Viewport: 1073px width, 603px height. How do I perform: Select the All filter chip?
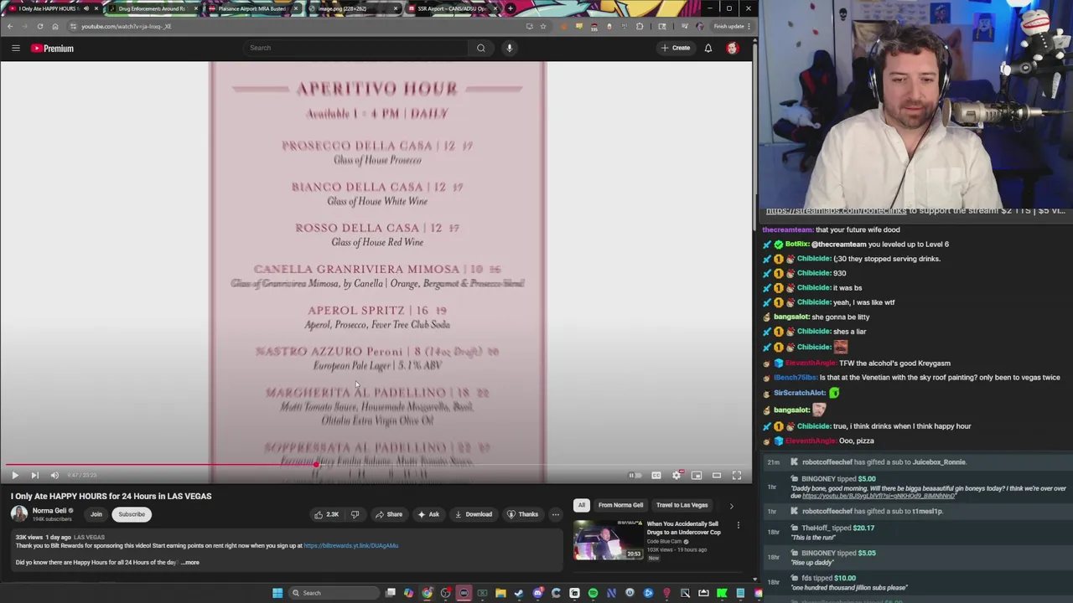pyautogui.click(x=582, y=505)
